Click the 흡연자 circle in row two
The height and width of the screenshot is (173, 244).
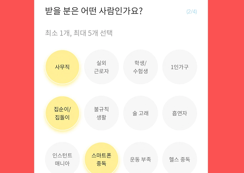180,113
